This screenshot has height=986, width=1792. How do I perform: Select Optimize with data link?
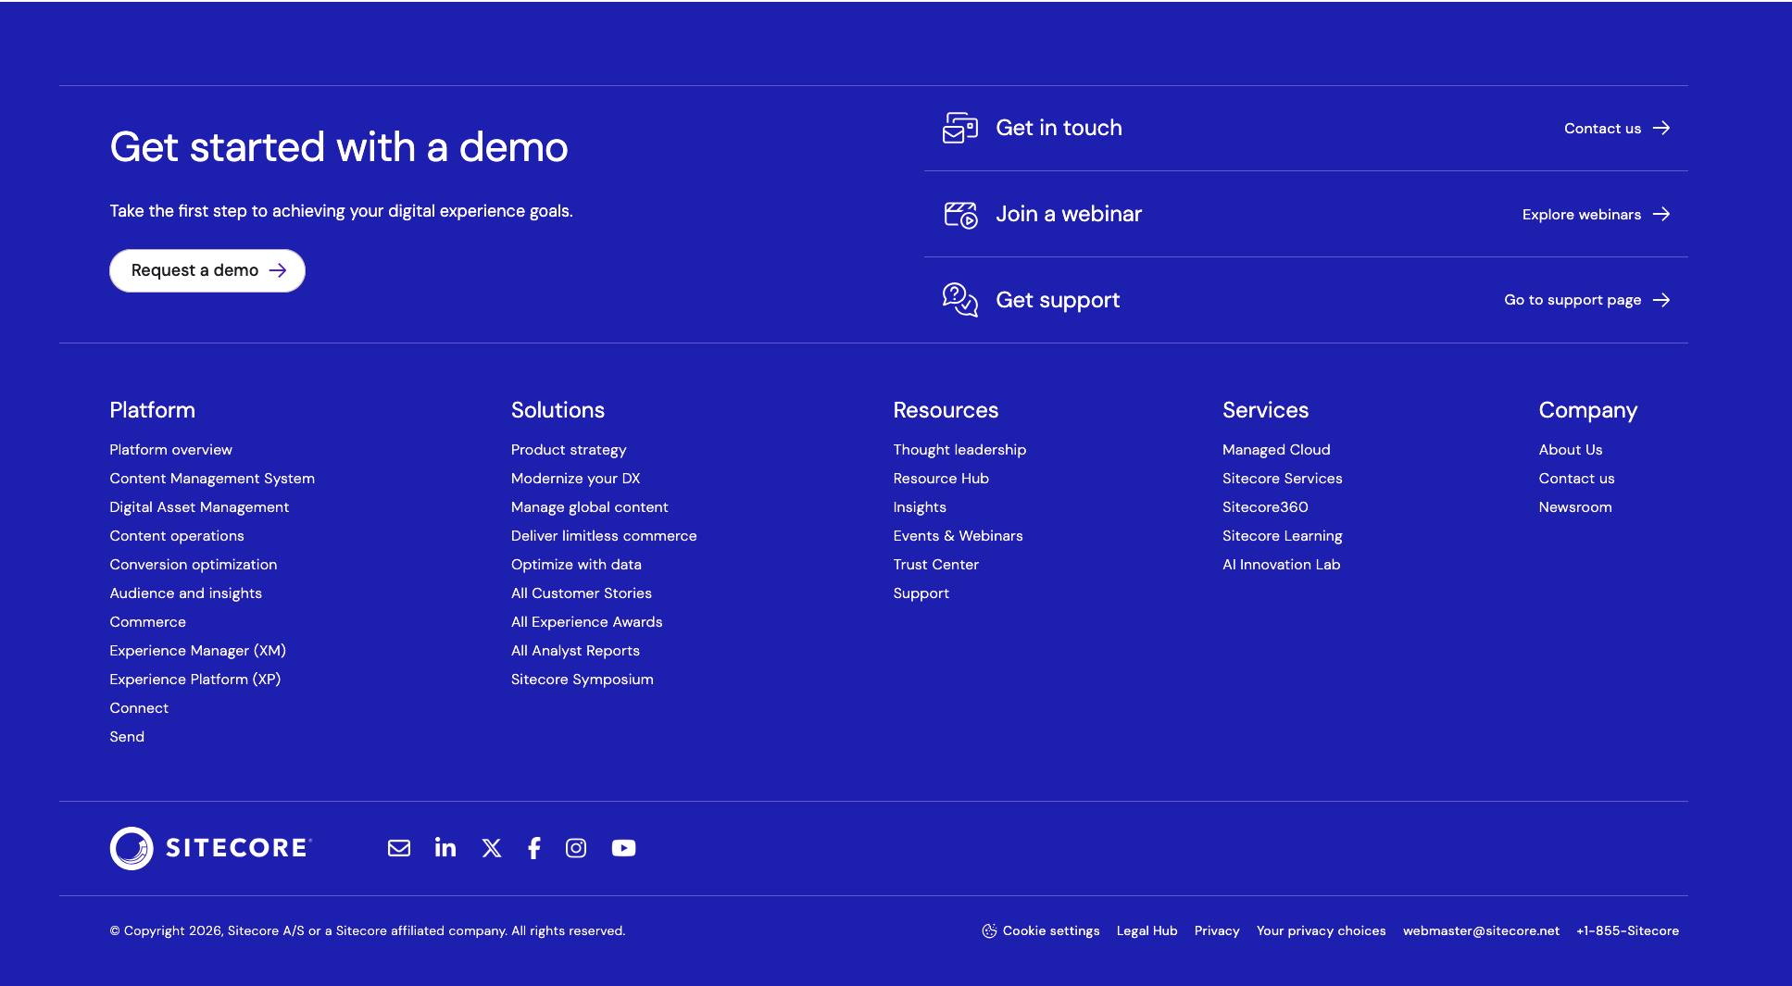[x=576, y=565]
